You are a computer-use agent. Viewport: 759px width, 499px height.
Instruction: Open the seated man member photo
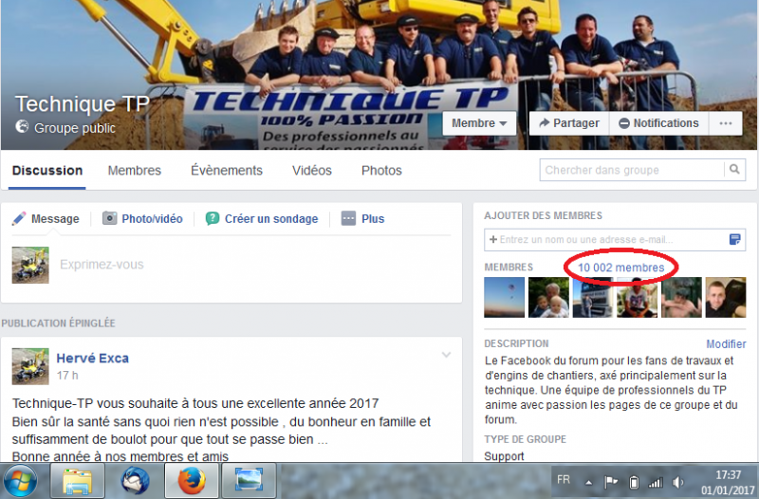[x=637, y=297]
